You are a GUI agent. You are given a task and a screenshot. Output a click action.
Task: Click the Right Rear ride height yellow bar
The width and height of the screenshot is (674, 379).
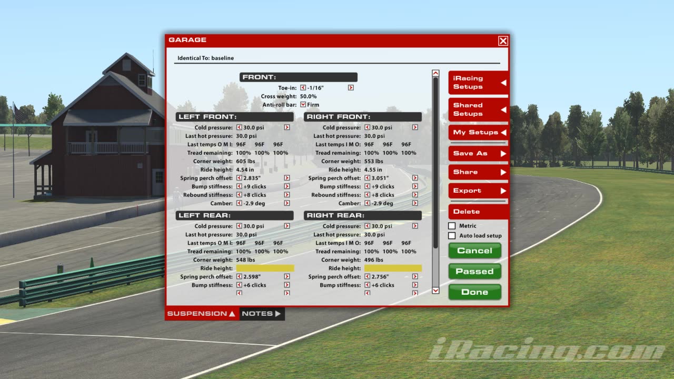[393, 268]
